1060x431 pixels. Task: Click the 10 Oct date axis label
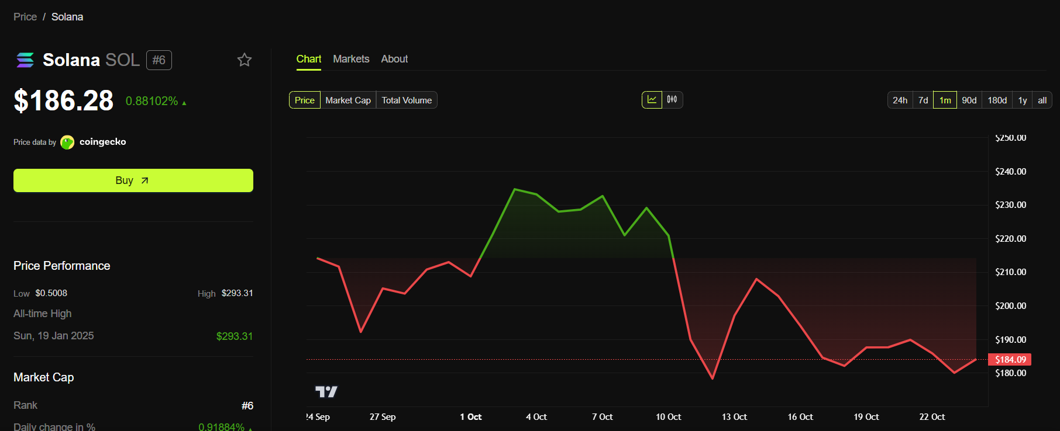(x=668, y=417)
